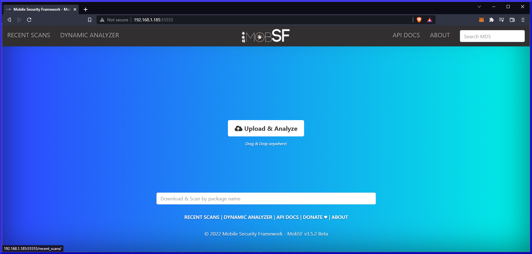532x254 pixels.
Task: Click the bookmark page icon
Action: click(x=90, y=20)
